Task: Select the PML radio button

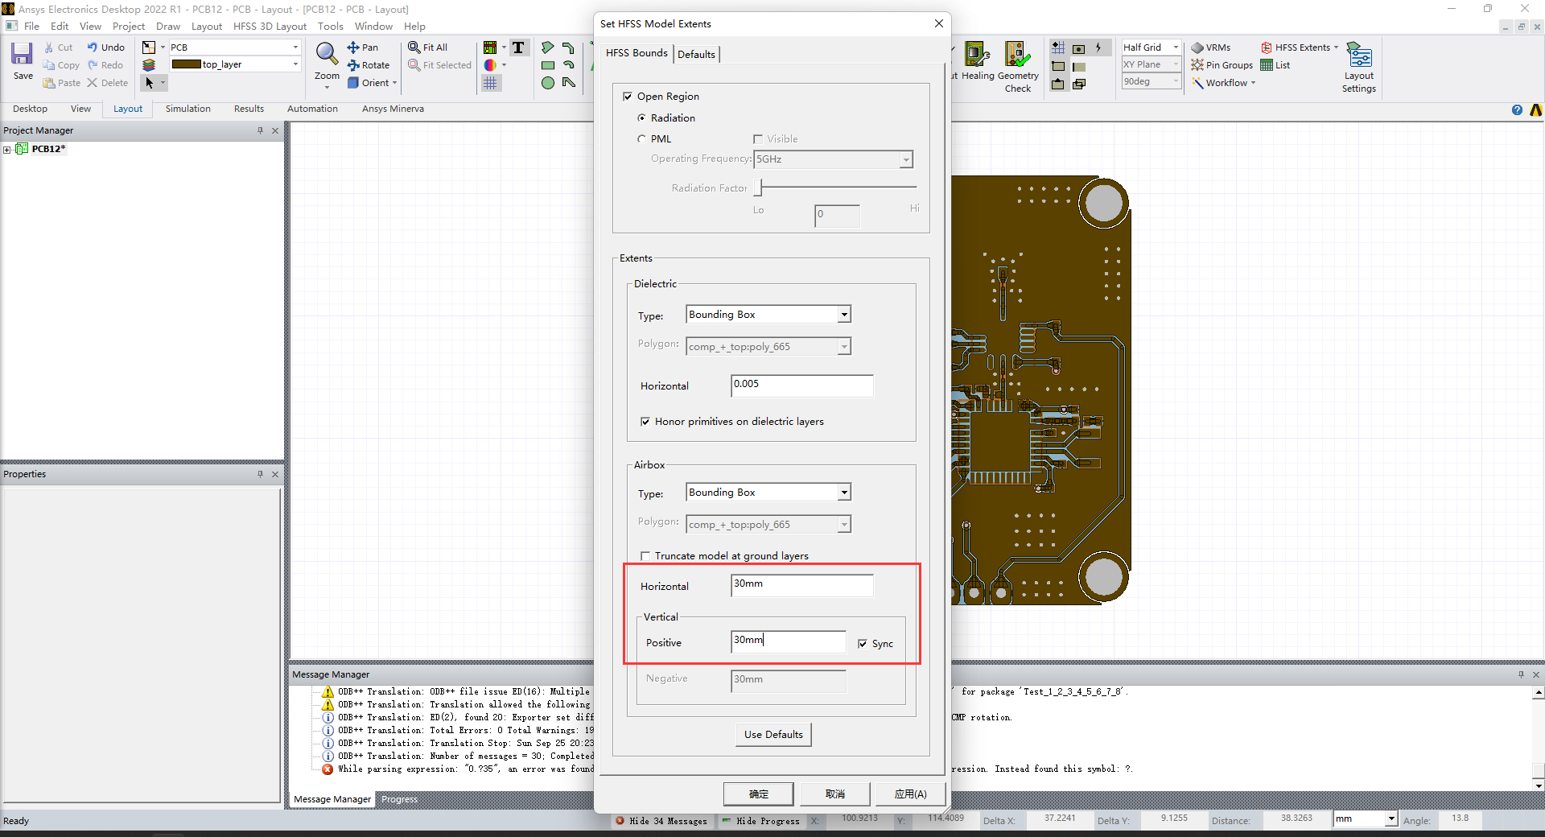Action: click(x=641, y=138)
